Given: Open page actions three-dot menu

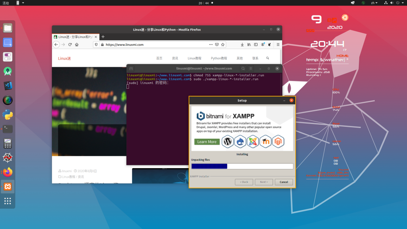Looking at the screenshot, I should coord(211,45).
